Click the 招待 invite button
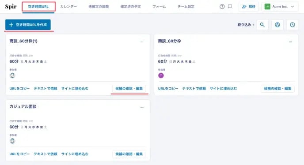The image size is (304, 165). tap(249, 7)
